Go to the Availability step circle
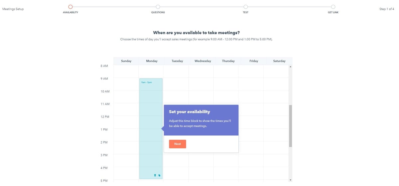Screen dimensions: 399x186 coord(70,7)
